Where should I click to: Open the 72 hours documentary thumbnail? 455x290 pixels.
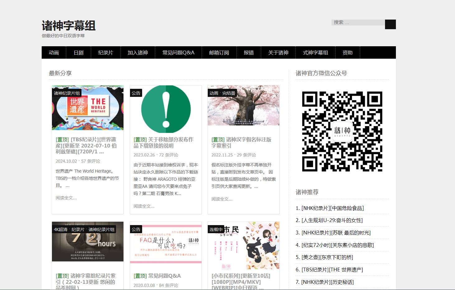88,242
